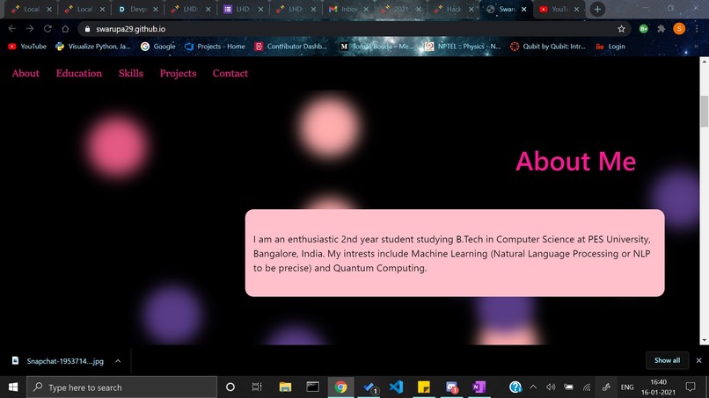Click the address bar URL
Image resolution: width=709 pixels, height=398 pixels.
coord(131,29)
